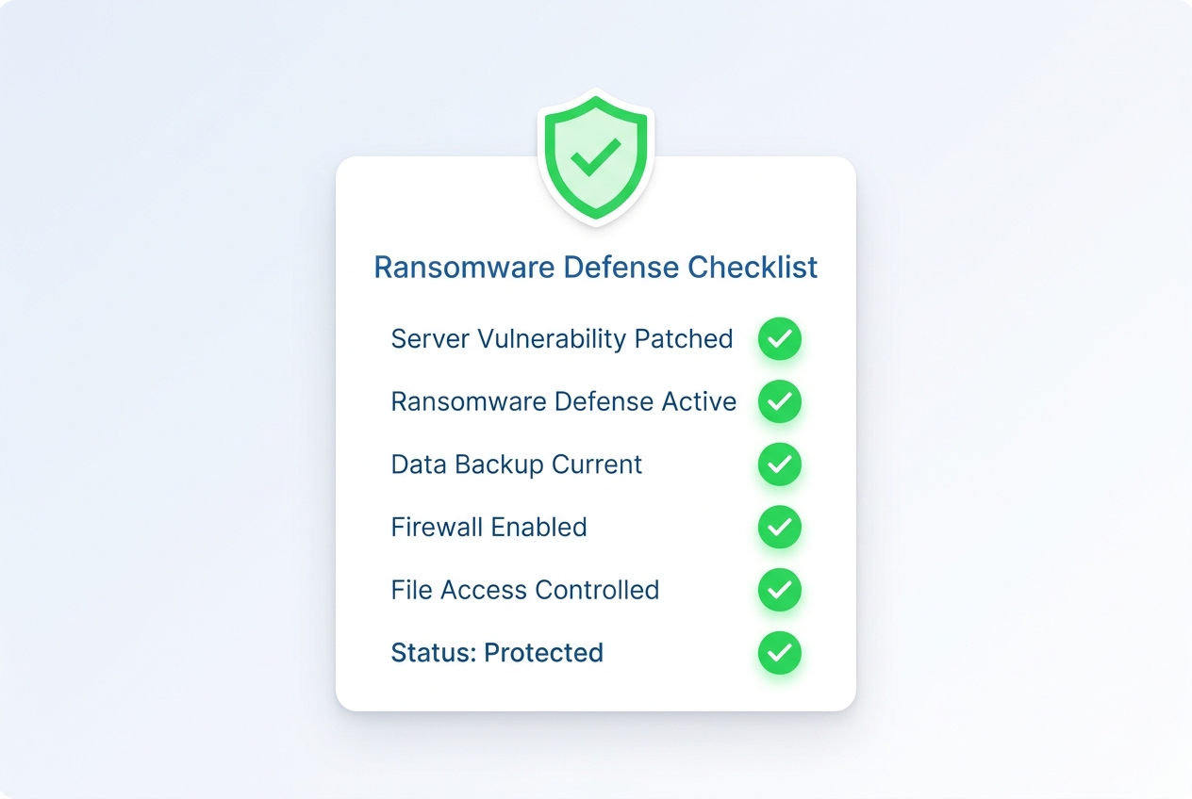This screenshot has height=799, width=1192.
Task: Click the green check next to Ransomware Defense Active
Action: 780,402
